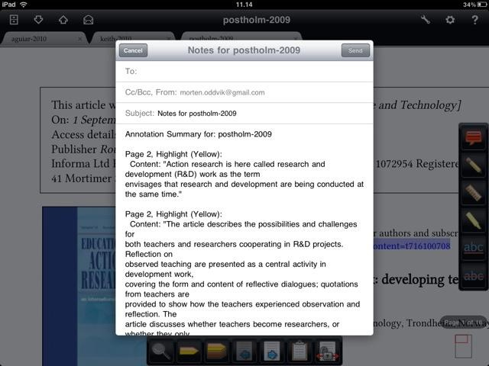Screen dimensions: 489x366
Task: Open the content=t716100708 link in the document
Action: pyautogui.click(x=412, y=246)
